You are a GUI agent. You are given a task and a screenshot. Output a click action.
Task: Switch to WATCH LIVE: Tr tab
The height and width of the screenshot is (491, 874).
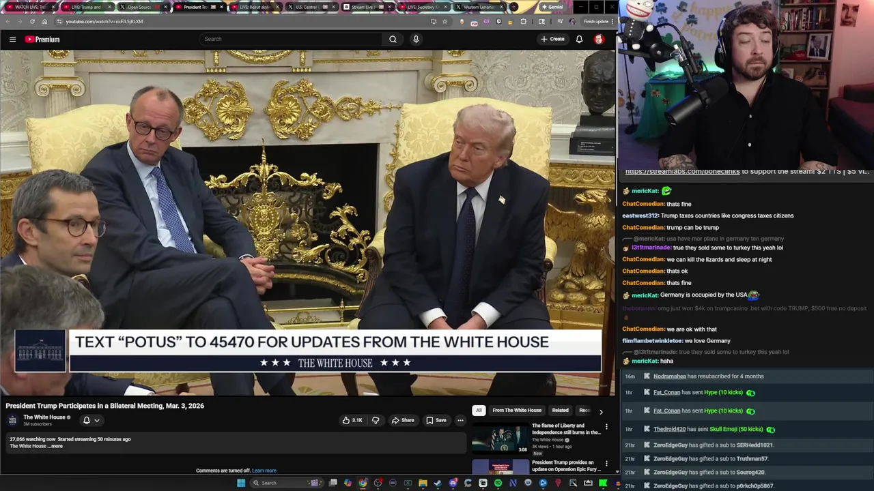(x=29, y=8)
